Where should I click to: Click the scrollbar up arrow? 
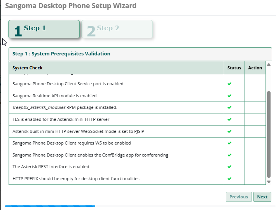pyautogui.click(x=268, y=64)
